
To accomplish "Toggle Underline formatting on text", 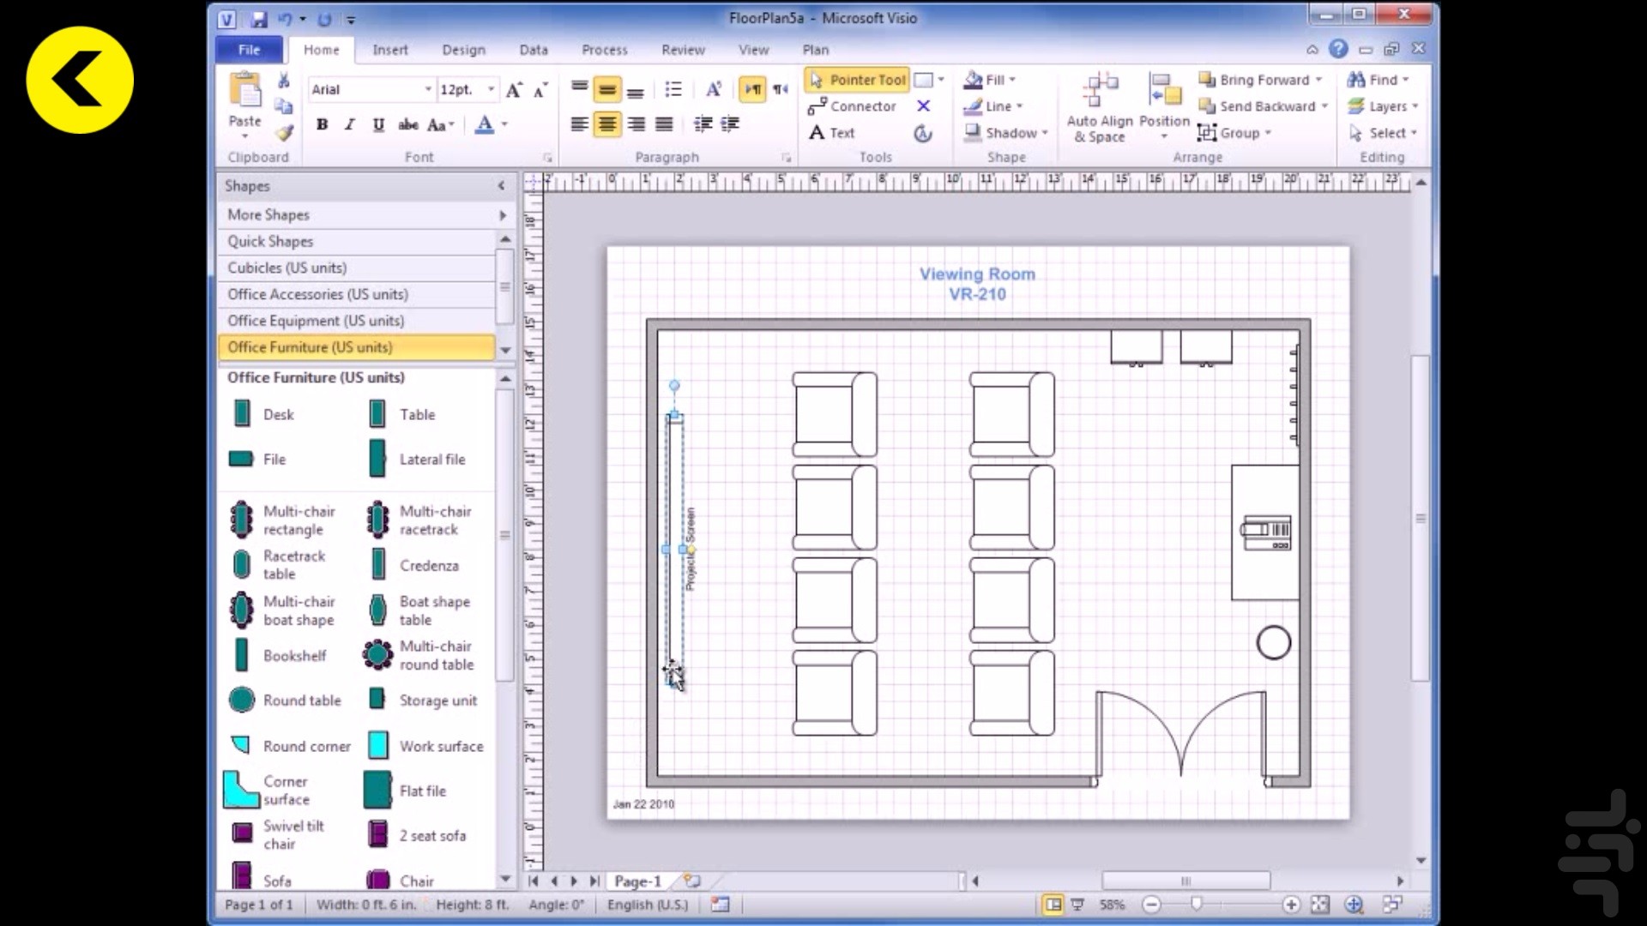I will (377, 124).
